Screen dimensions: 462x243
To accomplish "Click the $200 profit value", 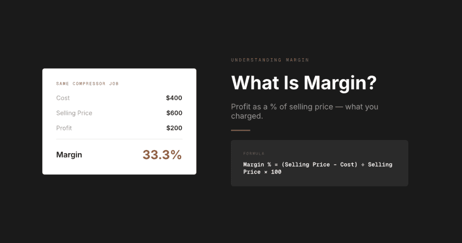I will [174, 128].
